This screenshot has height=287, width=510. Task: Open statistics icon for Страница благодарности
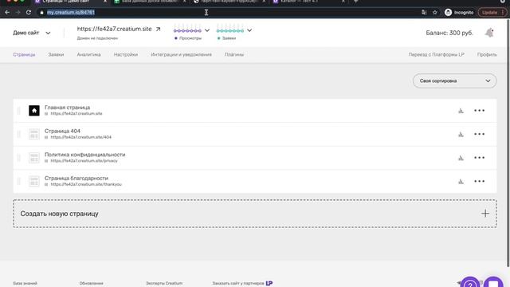pos(461,181)
